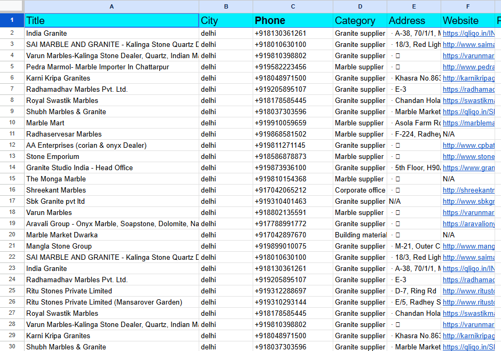Click the City header cell

(226, 20)
